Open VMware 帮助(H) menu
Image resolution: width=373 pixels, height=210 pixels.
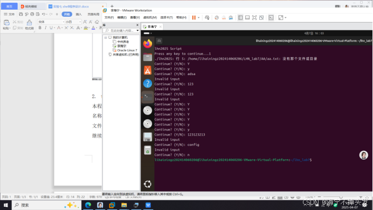pos(181,18)
